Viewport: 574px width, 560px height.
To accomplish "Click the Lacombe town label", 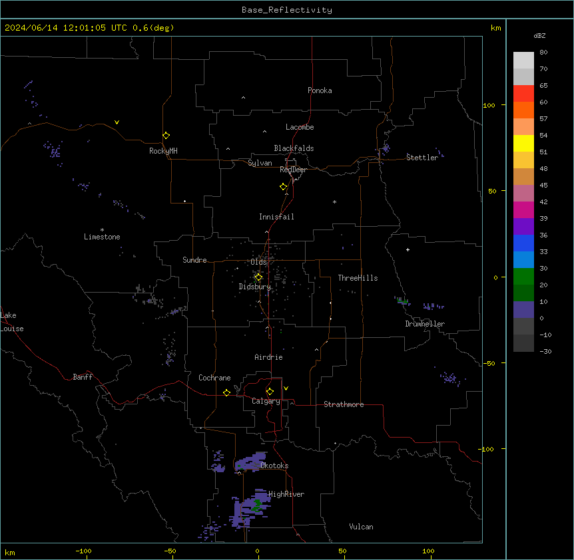I will [300, 127].
